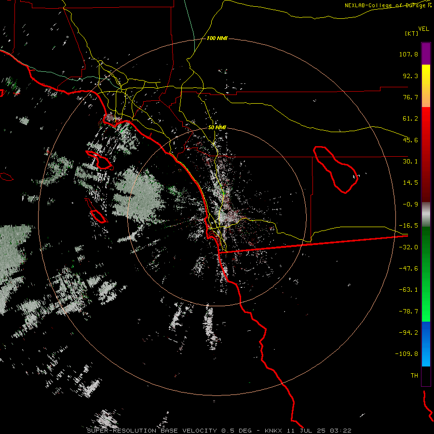Image resolution: width=434 pixels, height=434 pixels.
Task: Click the TH threshold label
Action: point(414,375)
